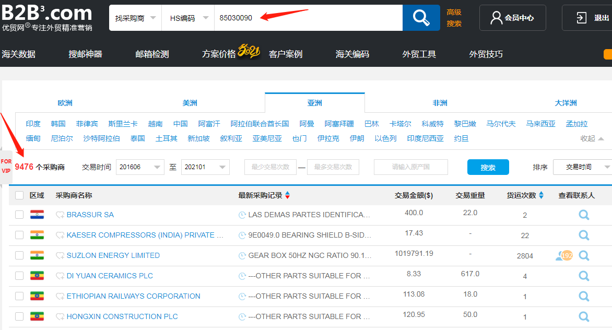Open contact lookup for SUZLON ENERGY LIMITED

click(584, 255)
